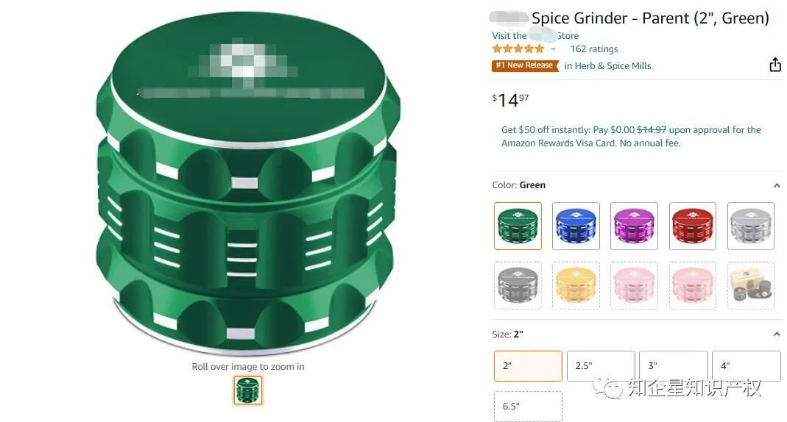Pick the red grinder color option
The width and height of the screenshot is (787, 422).
click(x=693, y=226)
